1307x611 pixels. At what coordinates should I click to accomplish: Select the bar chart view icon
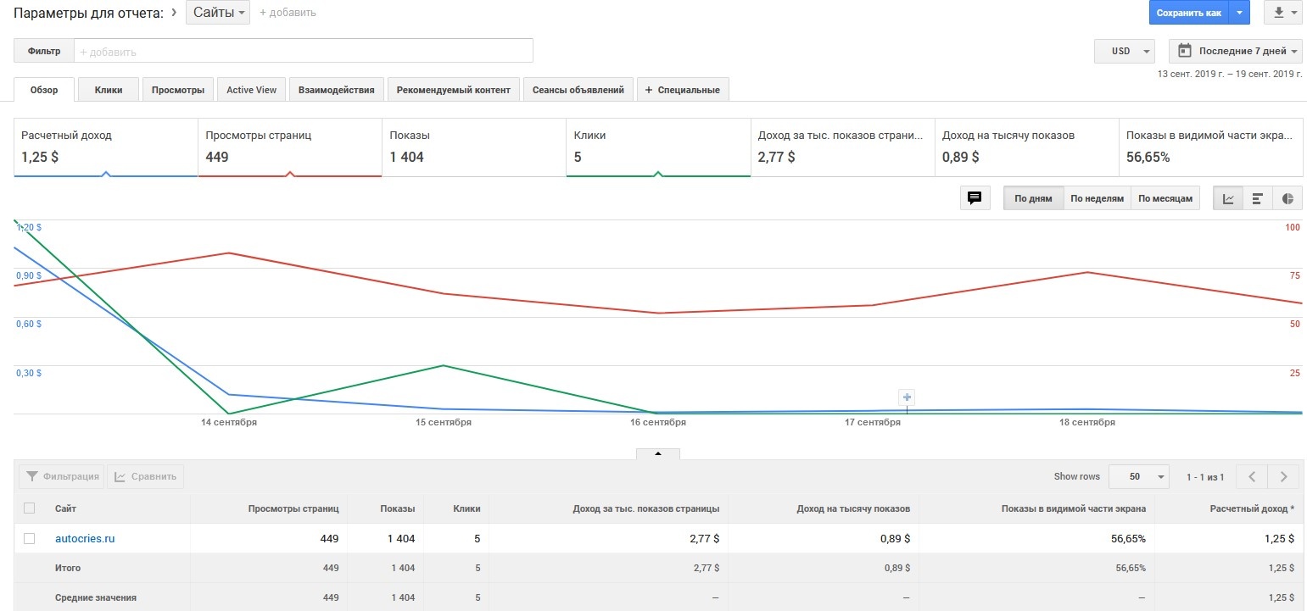point(1258,198)
